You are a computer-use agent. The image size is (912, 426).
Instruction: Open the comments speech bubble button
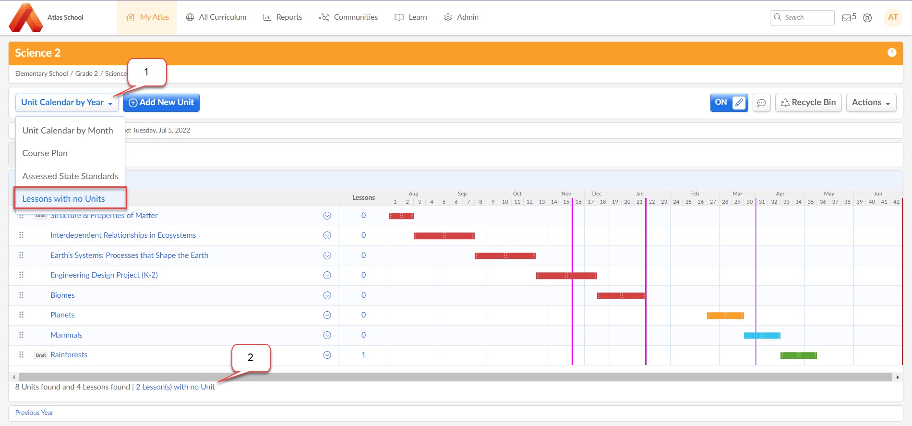point(761,103)
